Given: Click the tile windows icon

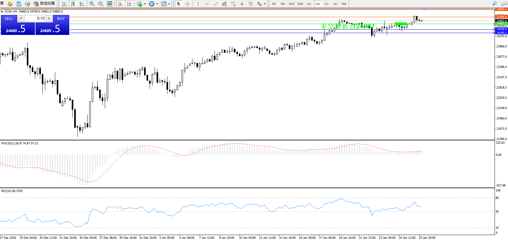Looking at the screenshot, I should coord(109,4).
